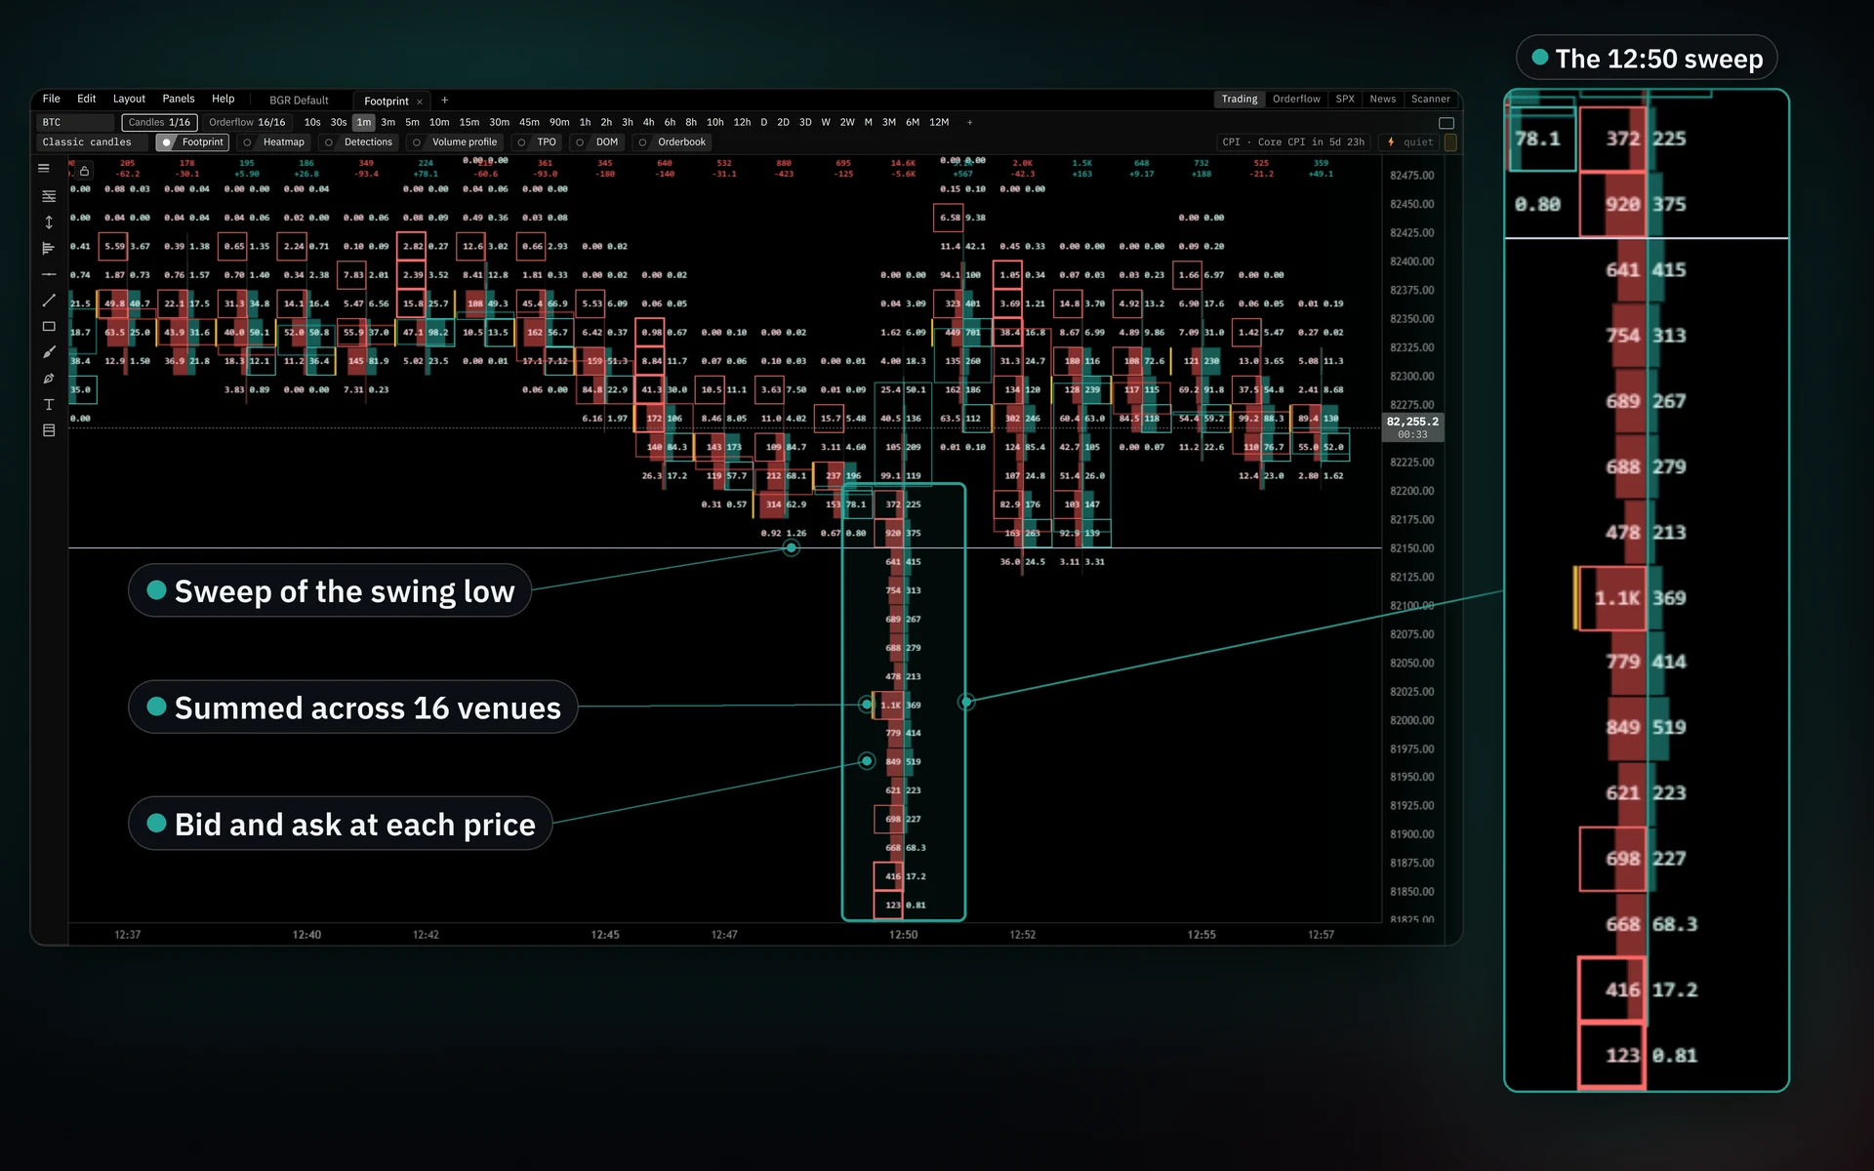
Task: Enable the Detections overlay
Action: pyautogui.click(x=358, y=142)
